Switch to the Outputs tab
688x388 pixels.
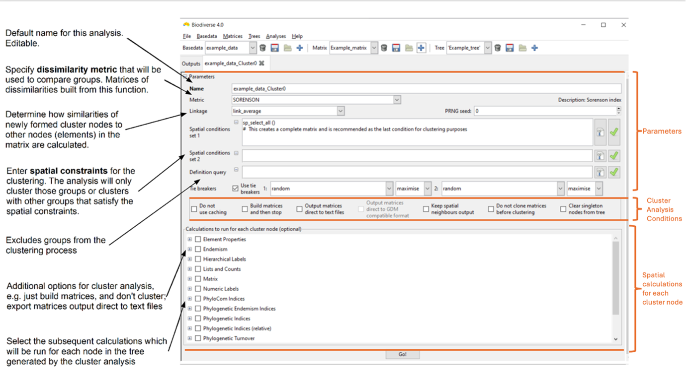[190, 64]
